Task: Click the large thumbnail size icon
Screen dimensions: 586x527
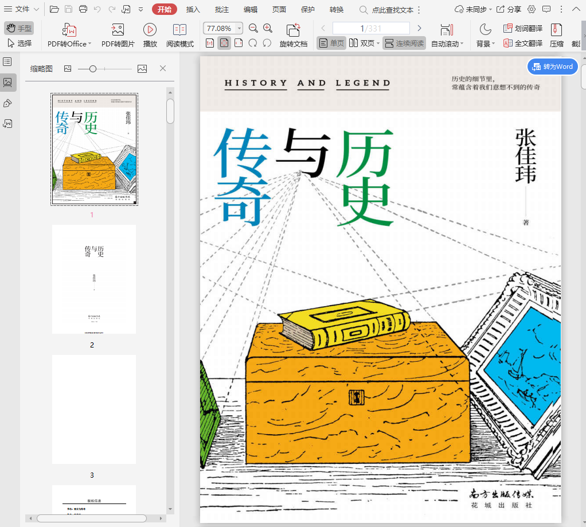Action: (142, 69)
